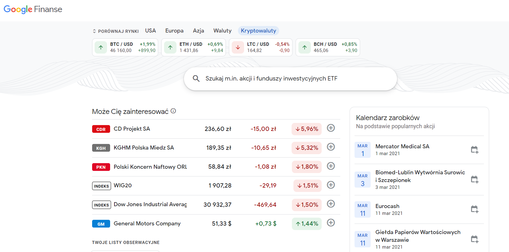The image size is (509, 252).
Task: Add CD Projekt SA to watchlist
Action: 331,128
